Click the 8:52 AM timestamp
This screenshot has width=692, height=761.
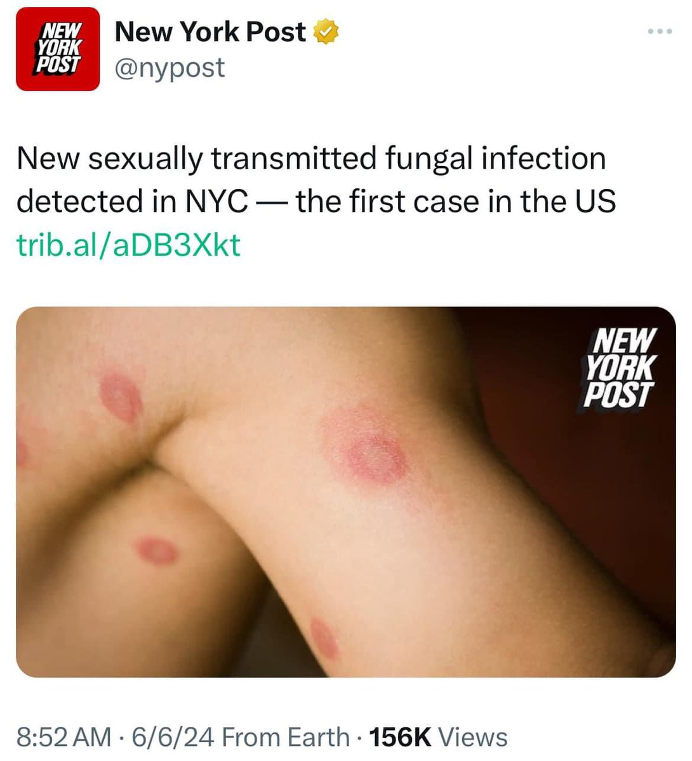tap(63, 738)
